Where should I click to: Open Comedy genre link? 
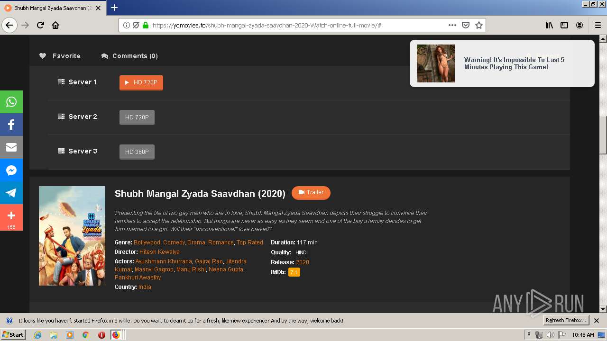pyautogui.click(x=174, y=242)
